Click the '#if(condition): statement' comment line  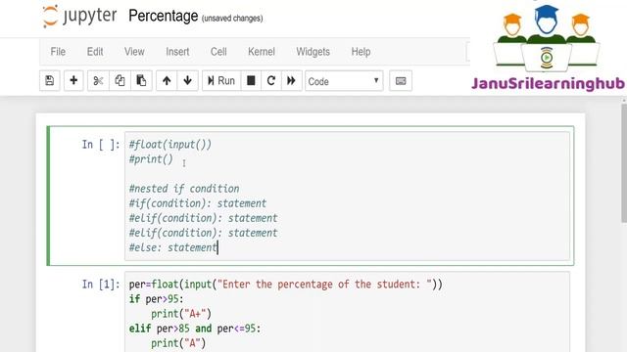[x=198, y=203]
